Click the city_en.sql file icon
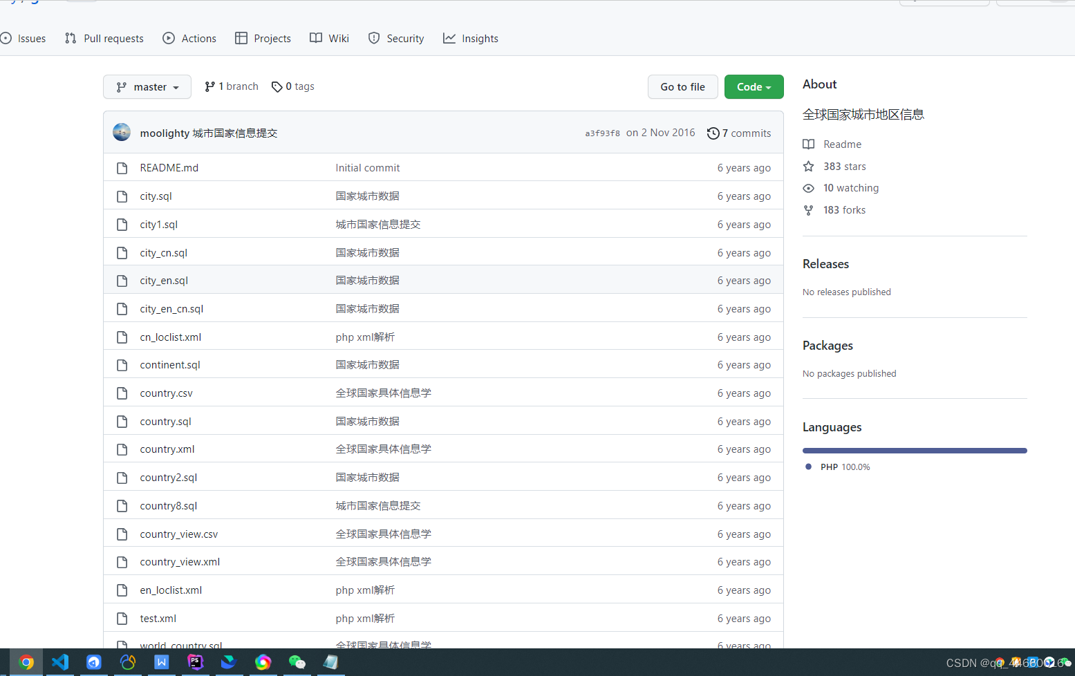Viewport: 1075px width, 676px height. [122, 281]
